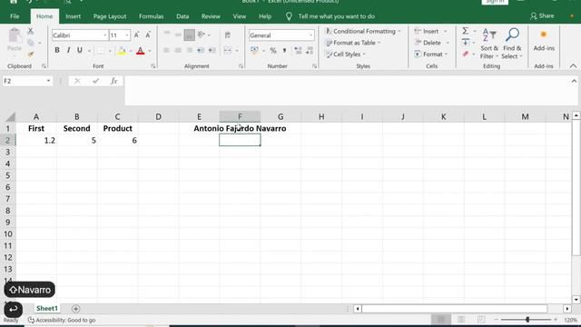Toggle Underline formatting
Screen dimensions: 581x327
click(x=79, y=51)
